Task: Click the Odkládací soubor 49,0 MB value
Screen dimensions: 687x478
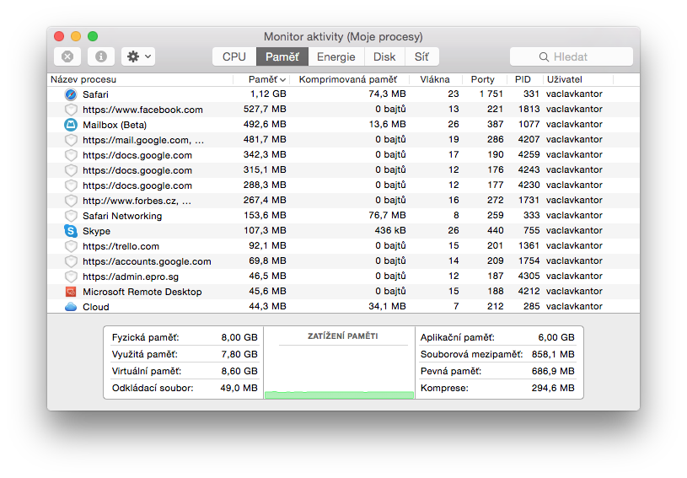Action: point(239,388)
